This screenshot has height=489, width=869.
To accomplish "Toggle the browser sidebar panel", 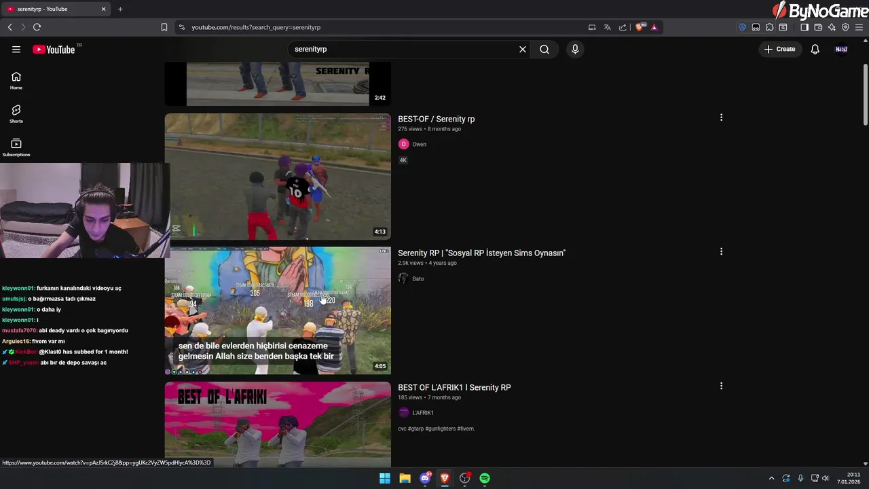I will tap(805, 27).
